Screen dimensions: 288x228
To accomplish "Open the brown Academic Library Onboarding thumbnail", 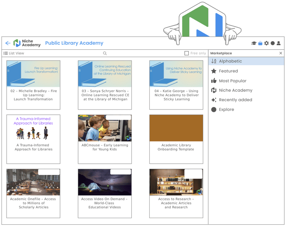I will coord(177,128).
